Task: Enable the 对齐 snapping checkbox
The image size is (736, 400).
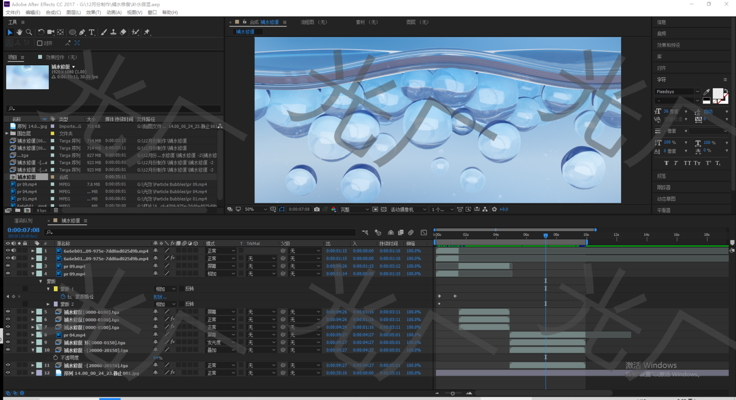Action: point(40,43)
